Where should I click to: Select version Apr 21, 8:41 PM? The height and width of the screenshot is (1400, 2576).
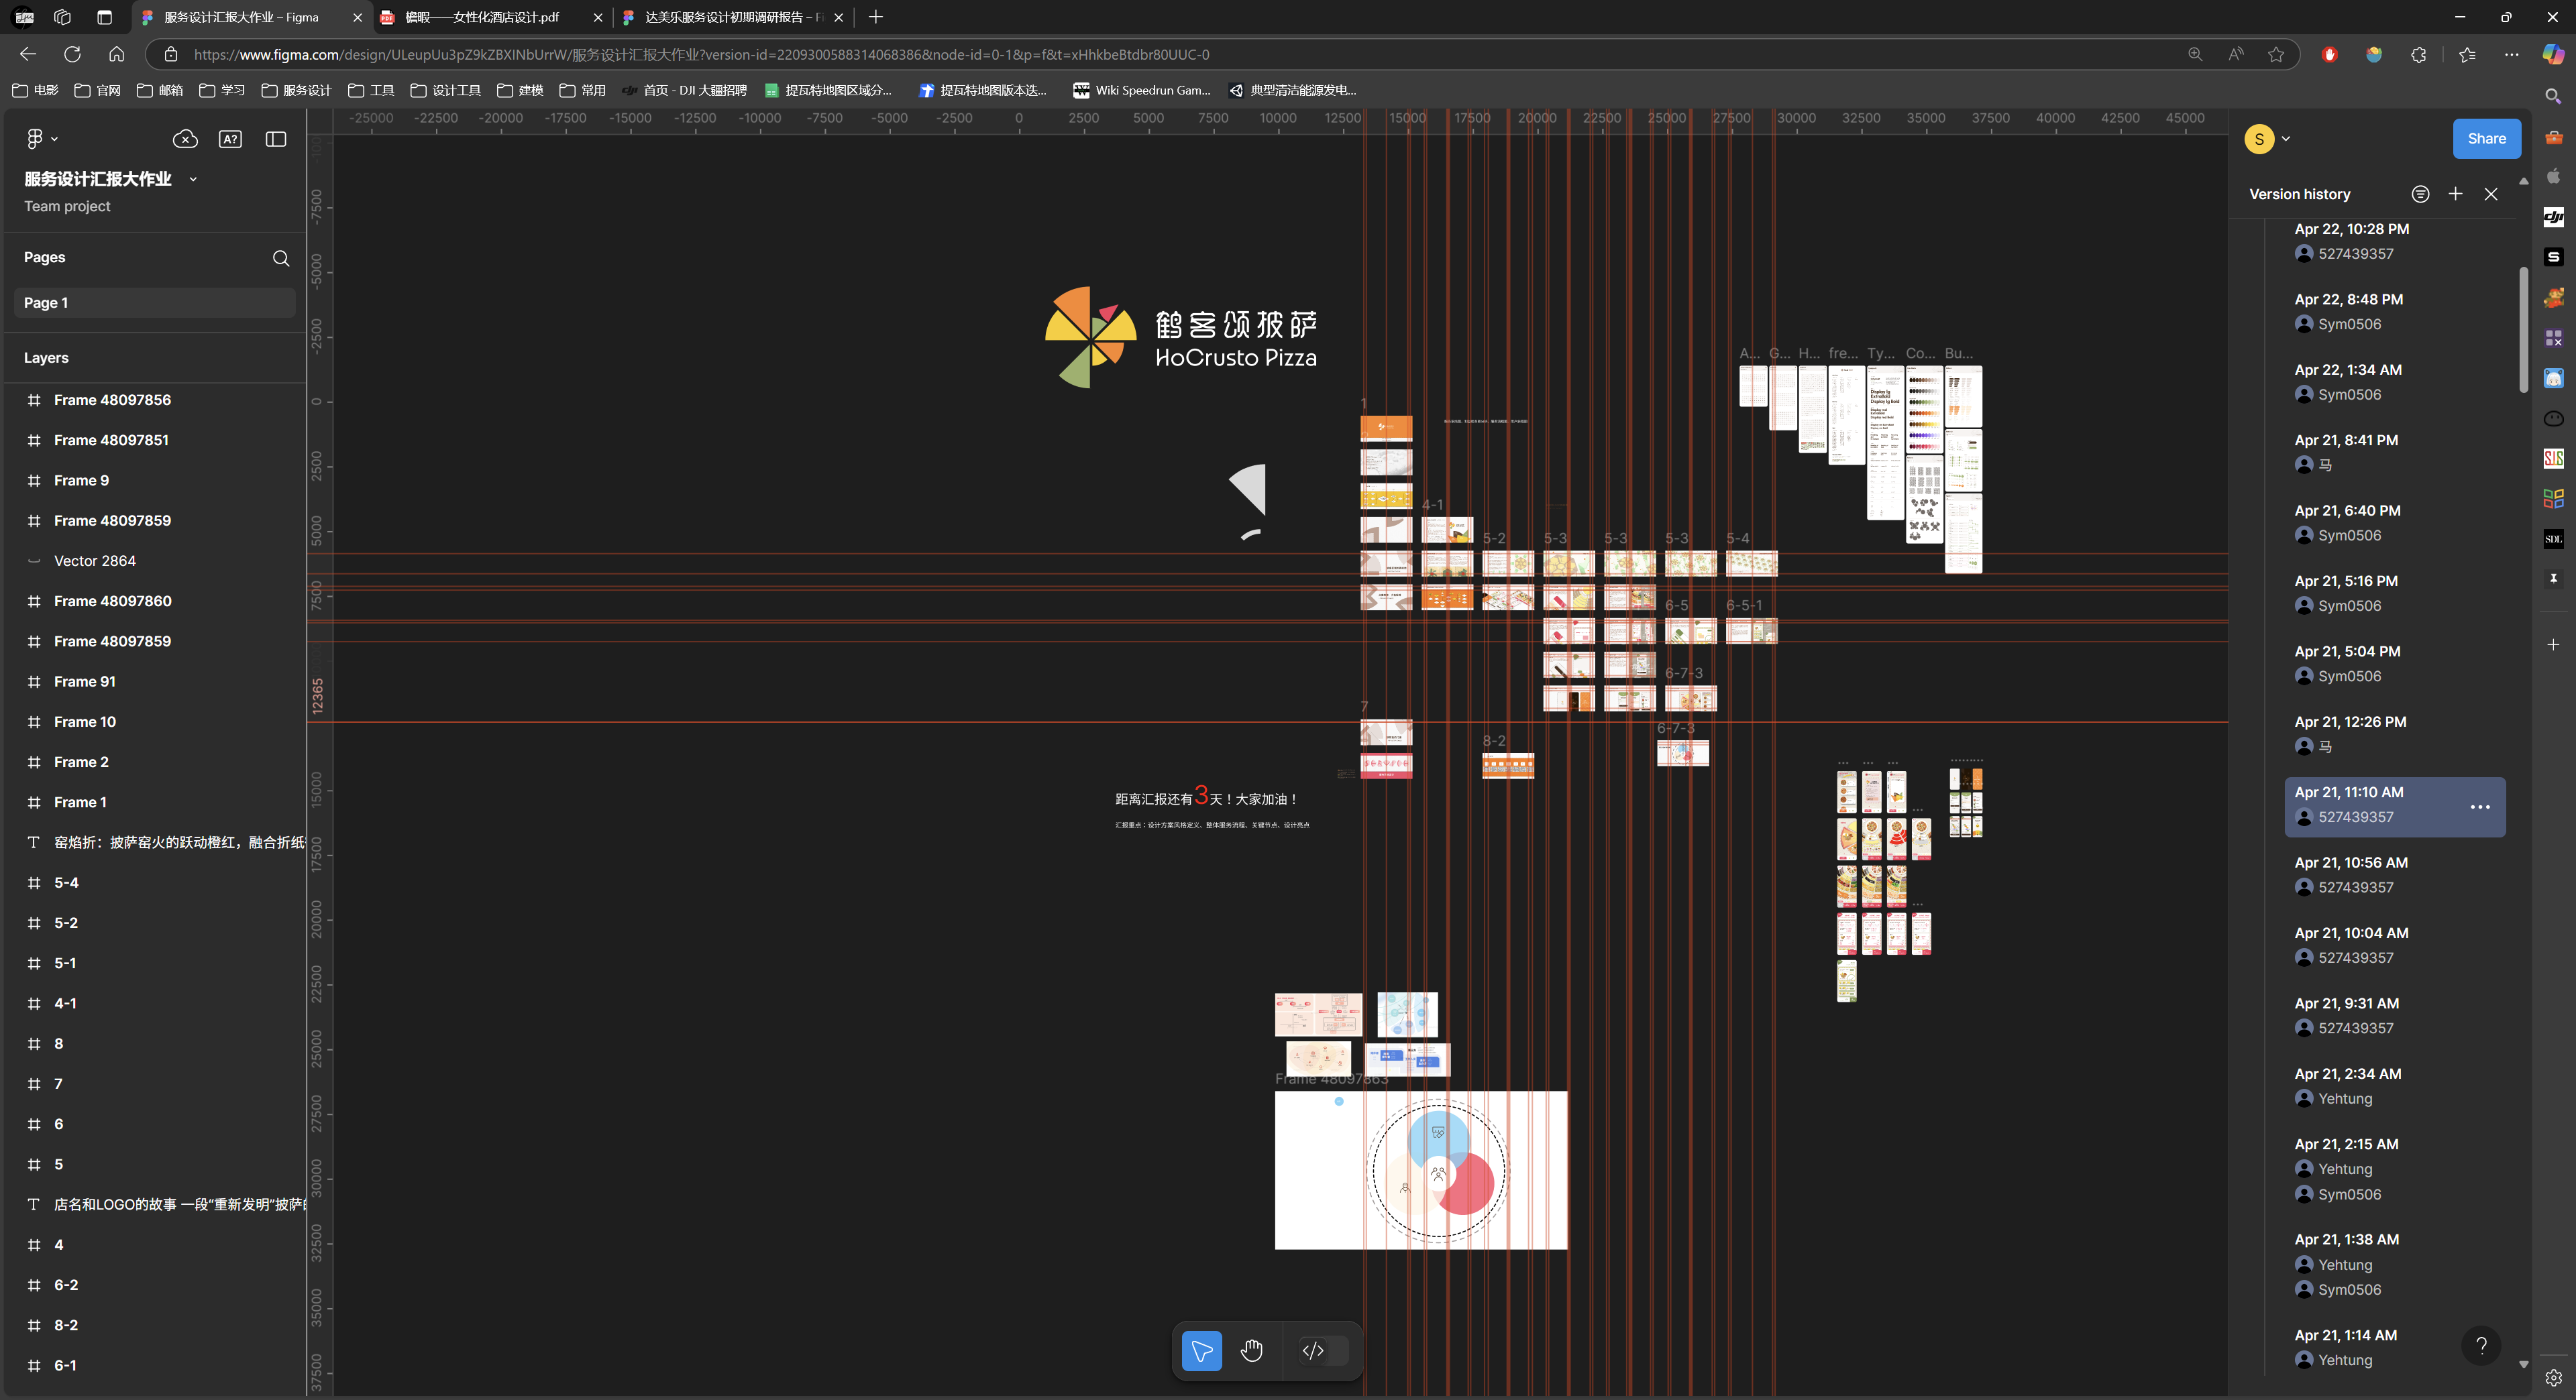[x=2395, y=453]
